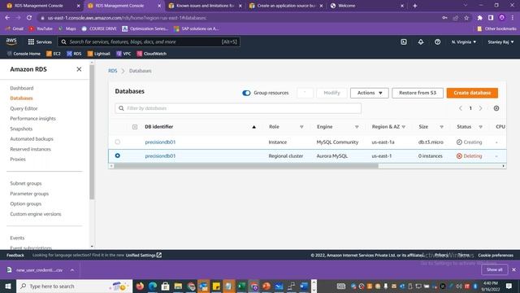Sort by DB identifier column arrow
The image size is (520, 293).
coord(253,127)
